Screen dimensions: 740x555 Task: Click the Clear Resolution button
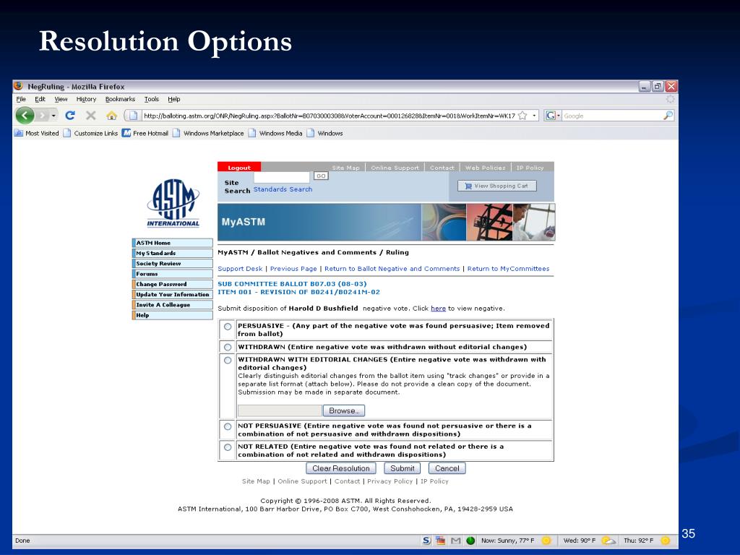tap(341, 468)
